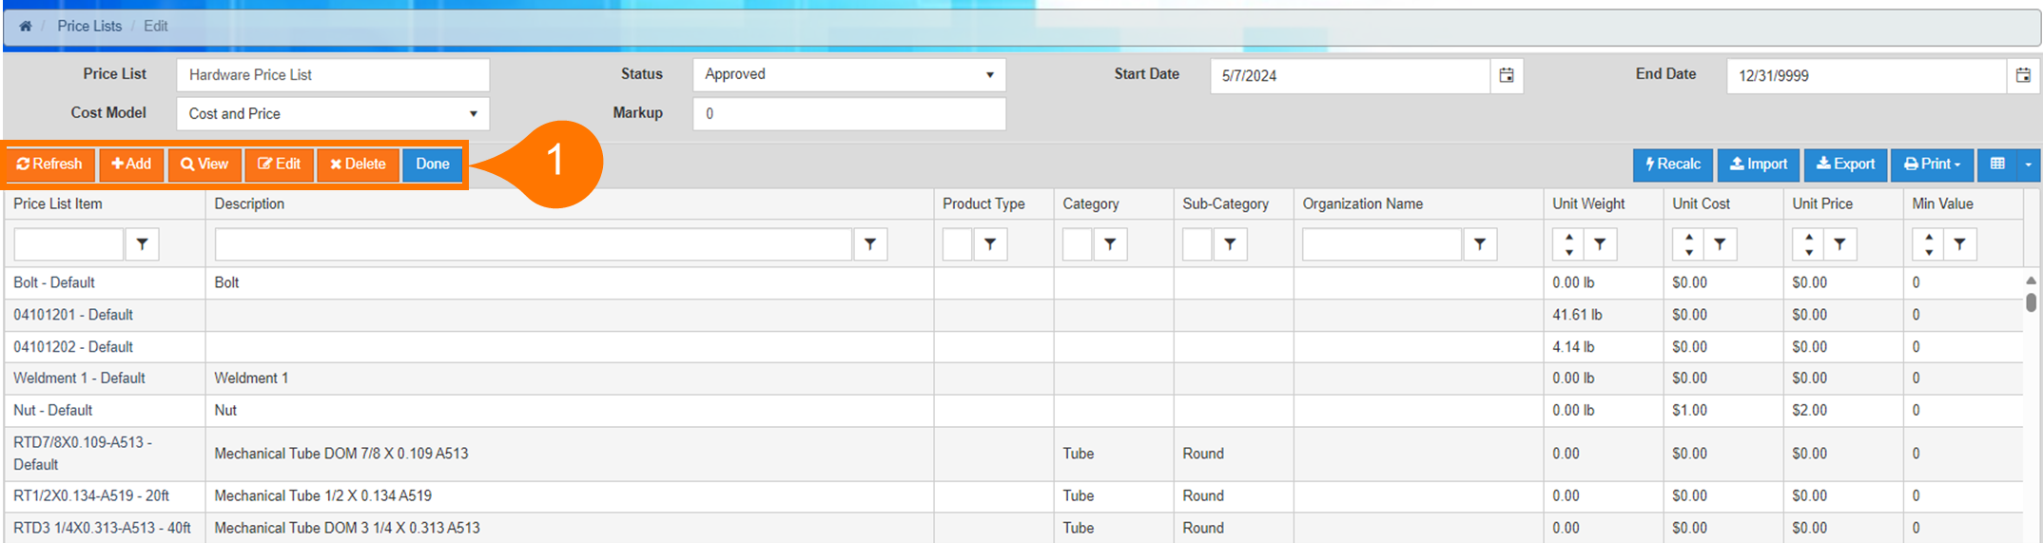Click the Price List Item filter icon
2043x543 pixels.
142,244
